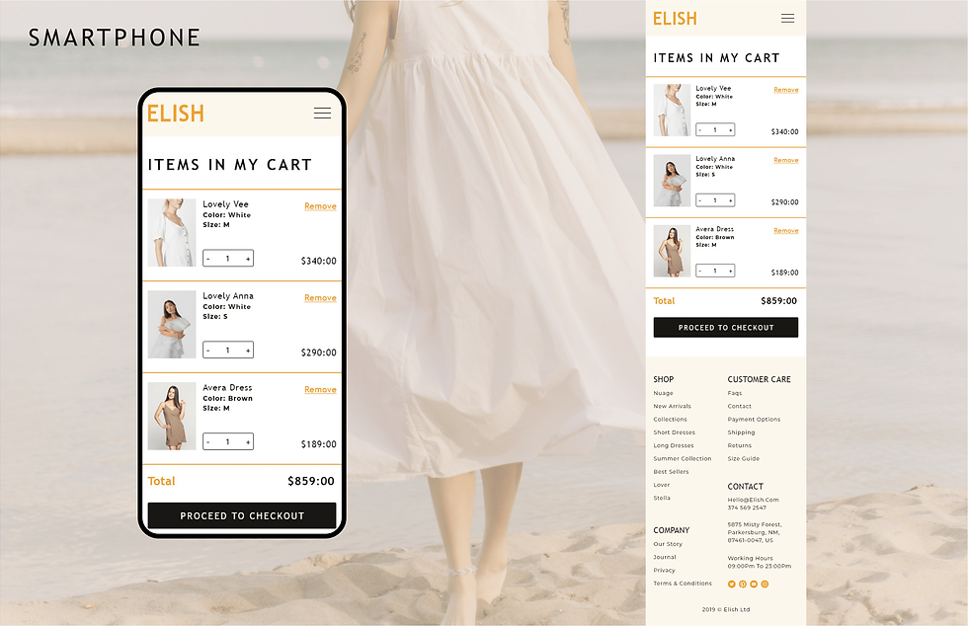
Task: Click Avera Dress quantity field in right full-page mockup
Action: click(x=715, y=271)
